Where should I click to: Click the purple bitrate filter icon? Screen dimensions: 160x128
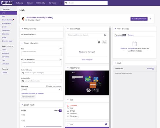[x=60, y=111]
